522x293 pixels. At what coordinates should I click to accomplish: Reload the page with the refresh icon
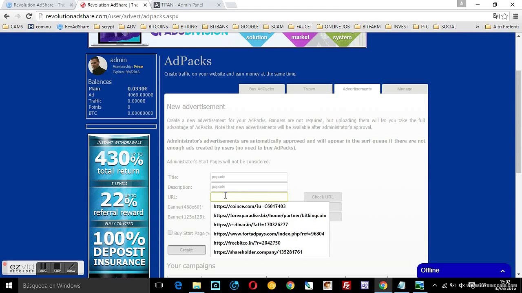click(29, 16)
